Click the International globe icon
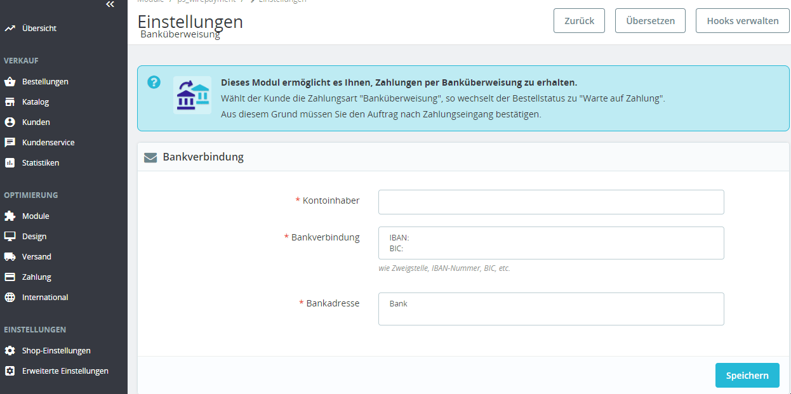791x394 pixels. click(10, 298)
